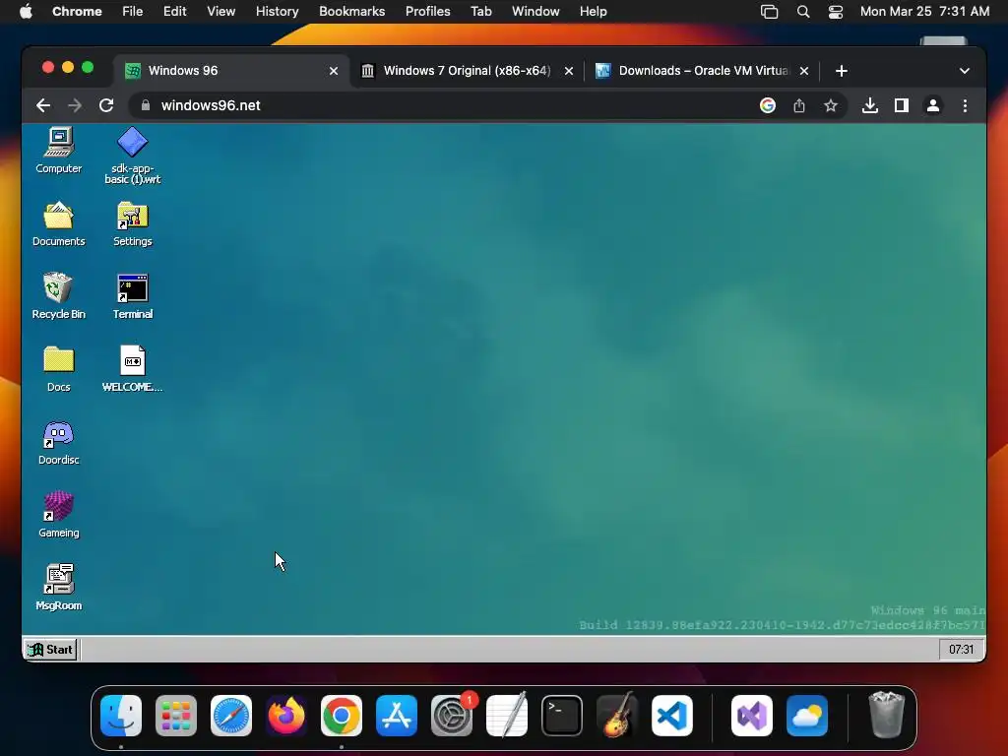Open Chrome downloads icon

[870, 105]
